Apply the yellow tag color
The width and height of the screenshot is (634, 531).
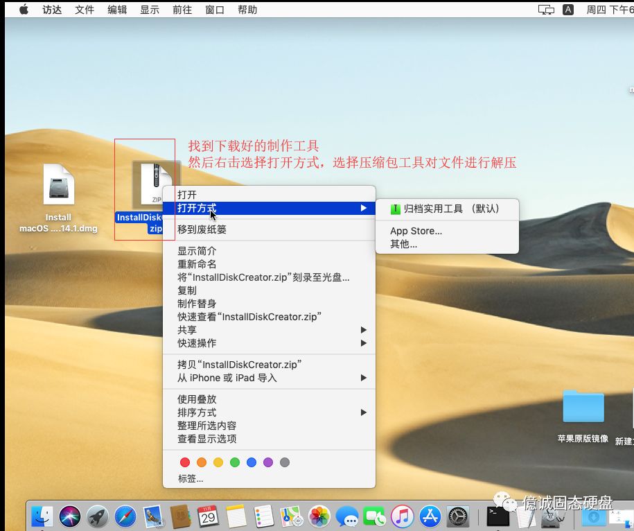coord(218,462)
